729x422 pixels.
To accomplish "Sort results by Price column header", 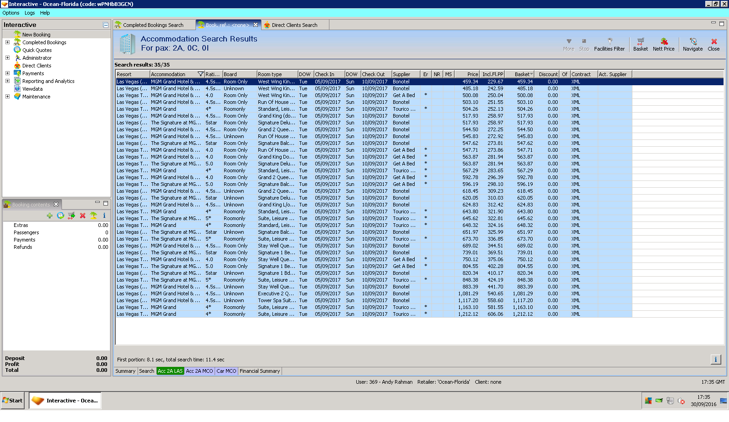I will point(467,74).
